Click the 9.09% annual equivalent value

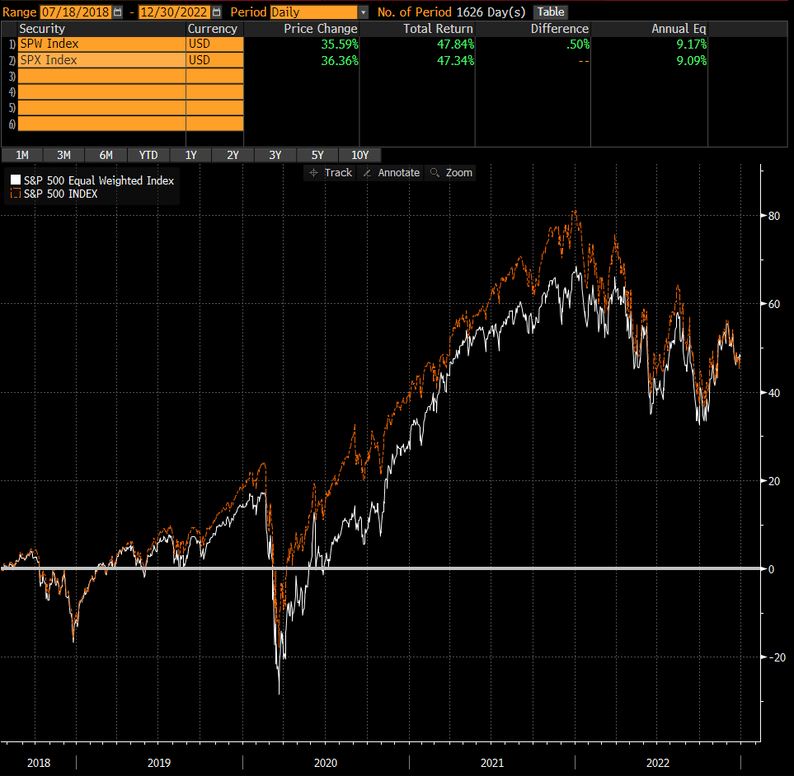tap(691, 61)
